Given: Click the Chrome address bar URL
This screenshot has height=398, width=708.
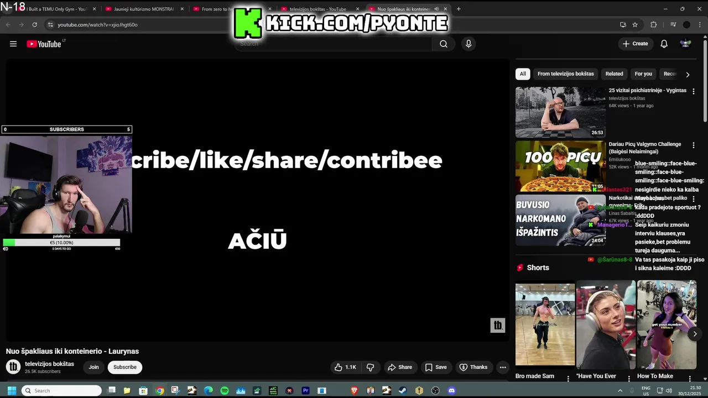Looking at the screenshot, I should tap(97, 24).
